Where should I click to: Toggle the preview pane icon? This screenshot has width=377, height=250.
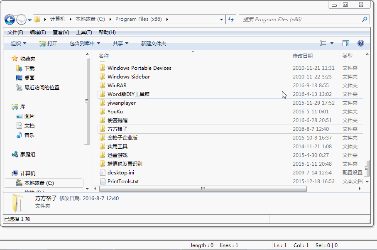(345, 43)
